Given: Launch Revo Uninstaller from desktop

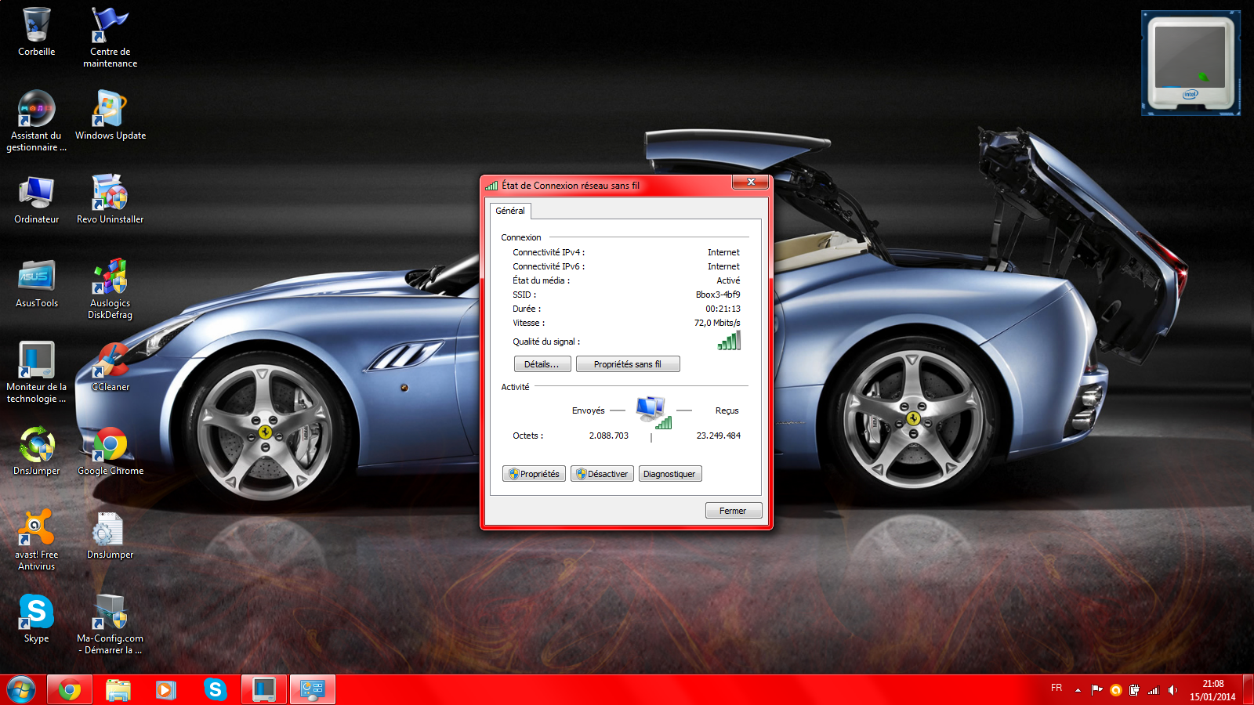Looking at the screenshot, I should tap(110, 199).
